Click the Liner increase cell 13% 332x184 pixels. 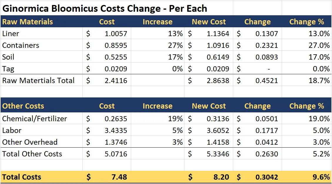(175, 33)
